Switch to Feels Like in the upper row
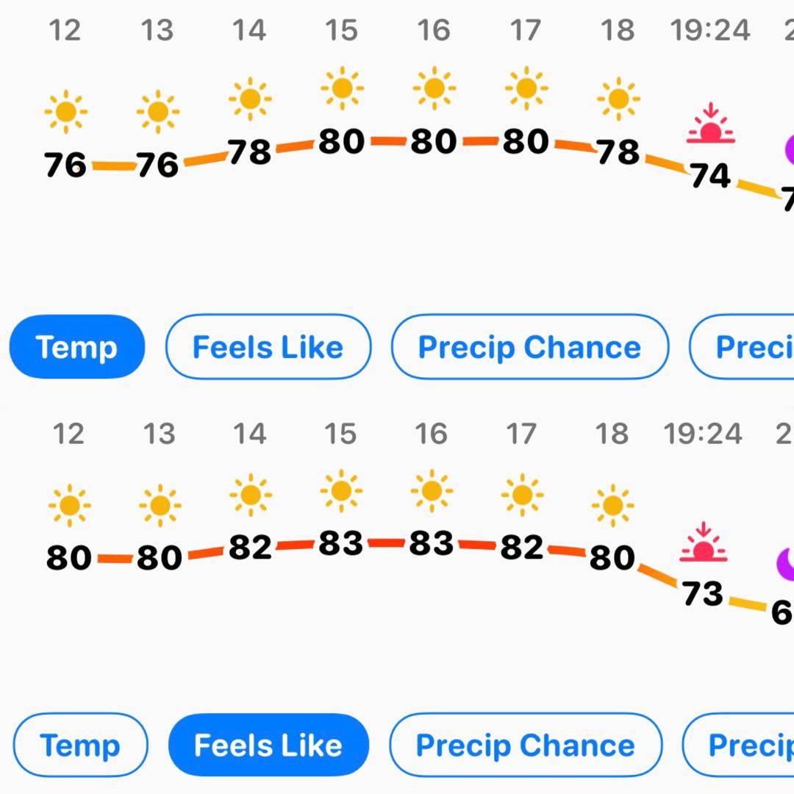Image resolution: width=794 pixels, height=794 pixels. 268,347
